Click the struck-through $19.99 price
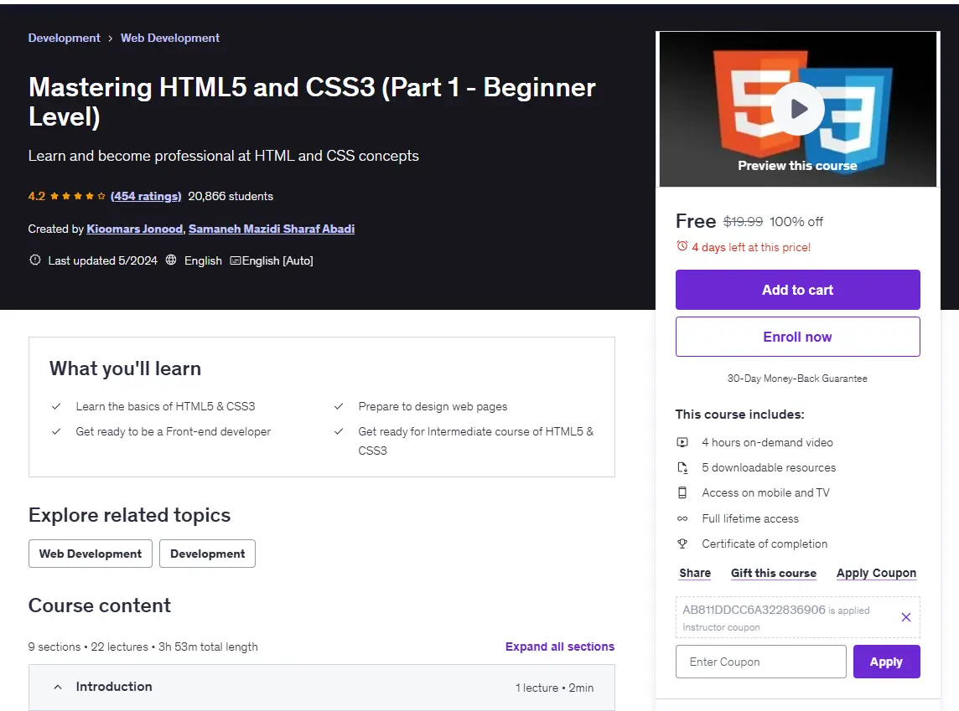 [x=743, y=222]
